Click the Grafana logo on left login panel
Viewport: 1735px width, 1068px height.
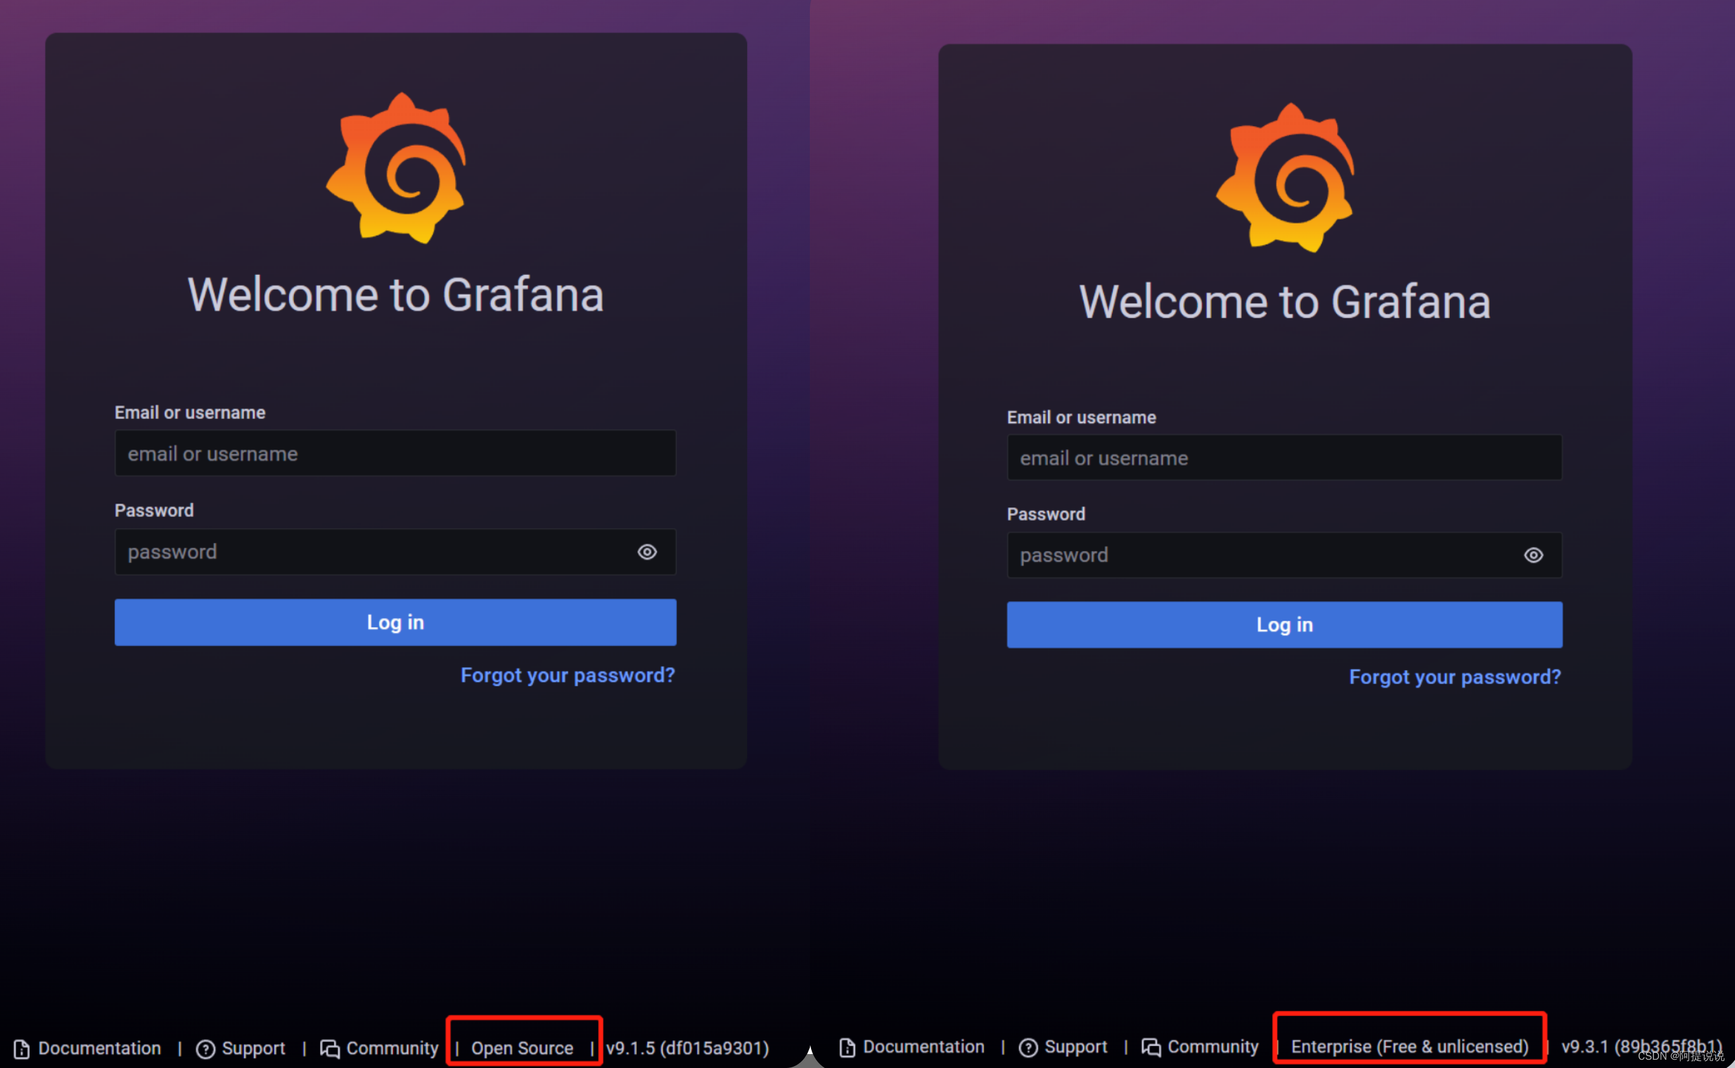(x=396, y=168)
